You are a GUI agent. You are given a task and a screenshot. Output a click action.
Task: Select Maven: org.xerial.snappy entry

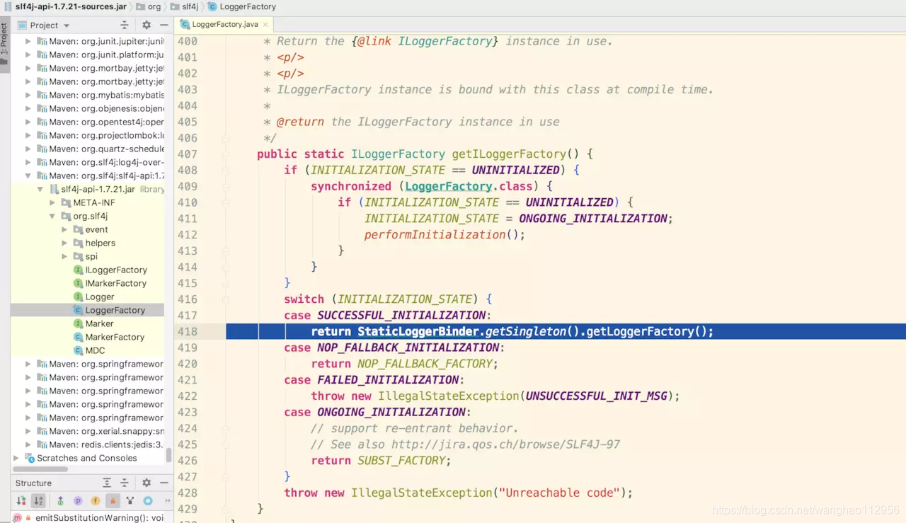pos(106,431)
